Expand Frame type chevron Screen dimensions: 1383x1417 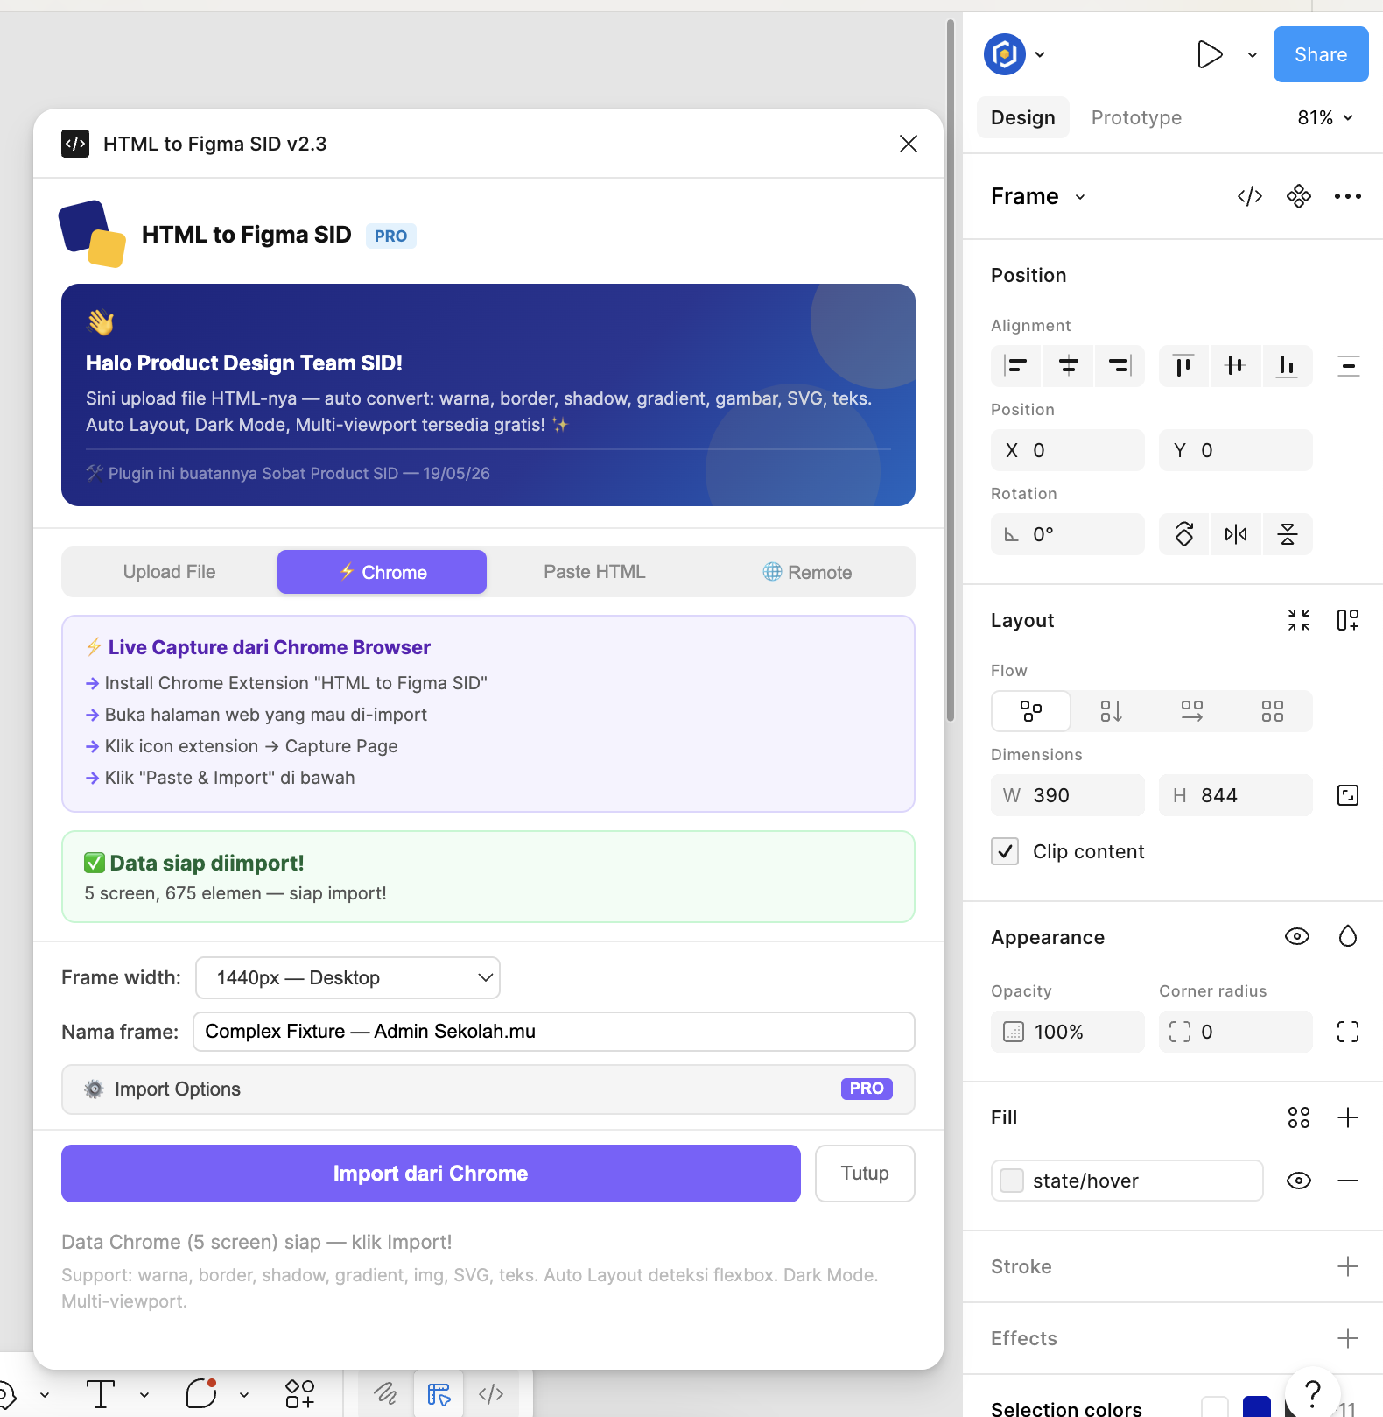(1080, 197)
